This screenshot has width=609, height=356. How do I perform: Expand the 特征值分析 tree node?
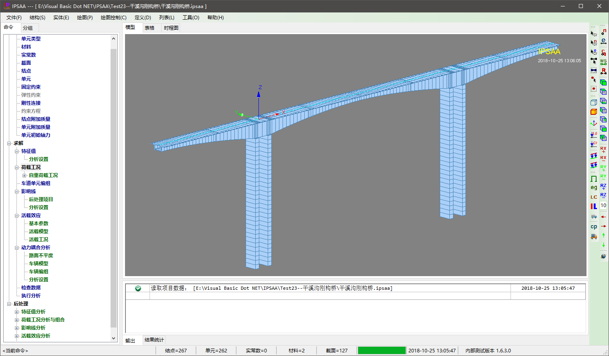17,312
